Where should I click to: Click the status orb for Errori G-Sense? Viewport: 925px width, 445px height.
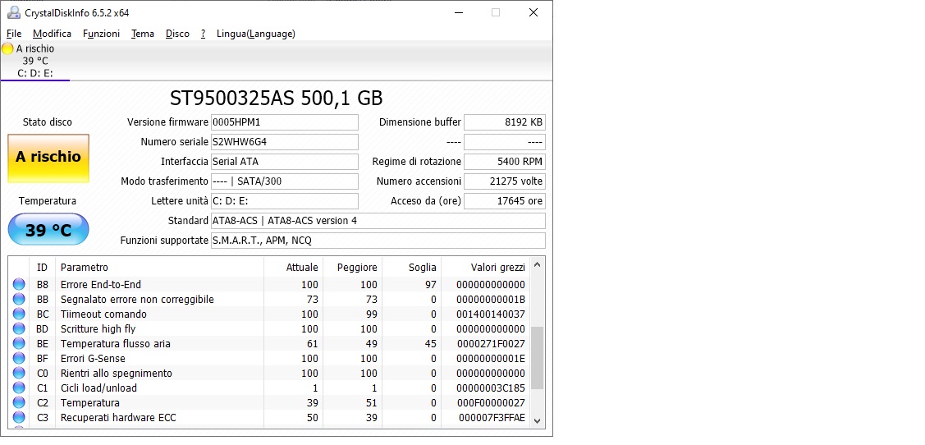(19, 358)
